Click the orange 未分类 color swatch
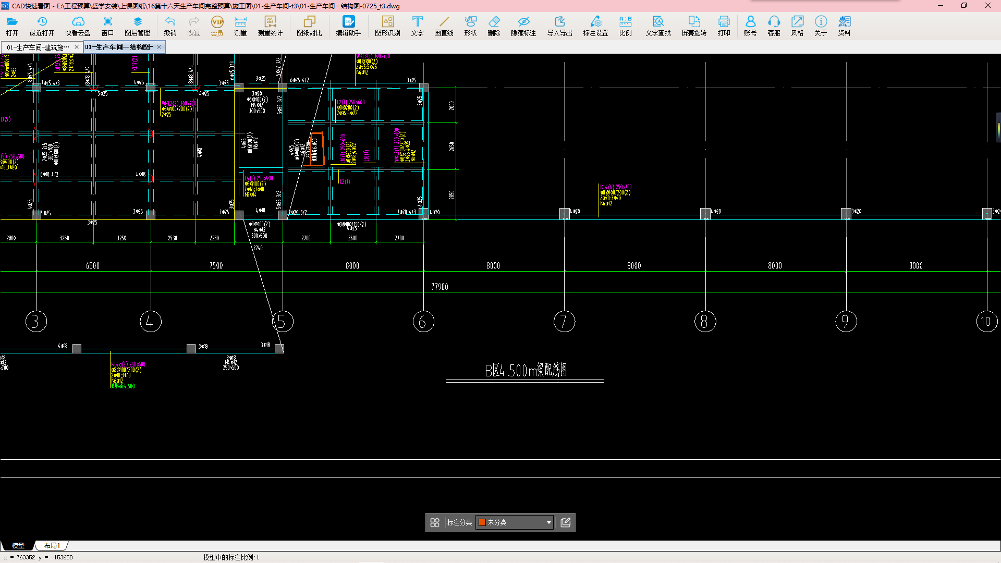The height and width of the screenshot is (563, 1001). pyautogui.click(x=482, y=522)
